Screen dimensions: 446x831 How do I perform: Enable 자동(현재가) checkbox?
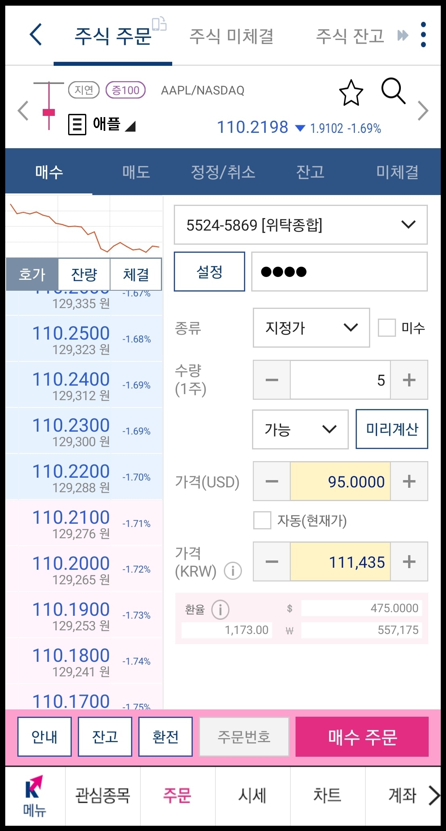pyautogui.click(x=262, y=520)
